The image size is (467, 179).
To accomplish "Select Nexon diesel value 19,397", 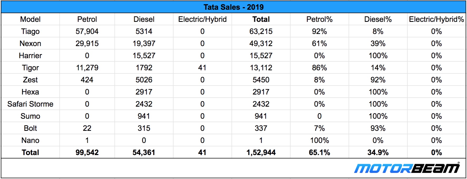I will [x=144, y=43].
